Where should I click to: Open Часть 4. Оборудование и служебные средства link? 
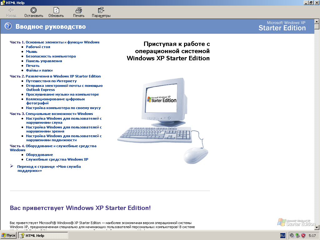[x=53, y=148]
